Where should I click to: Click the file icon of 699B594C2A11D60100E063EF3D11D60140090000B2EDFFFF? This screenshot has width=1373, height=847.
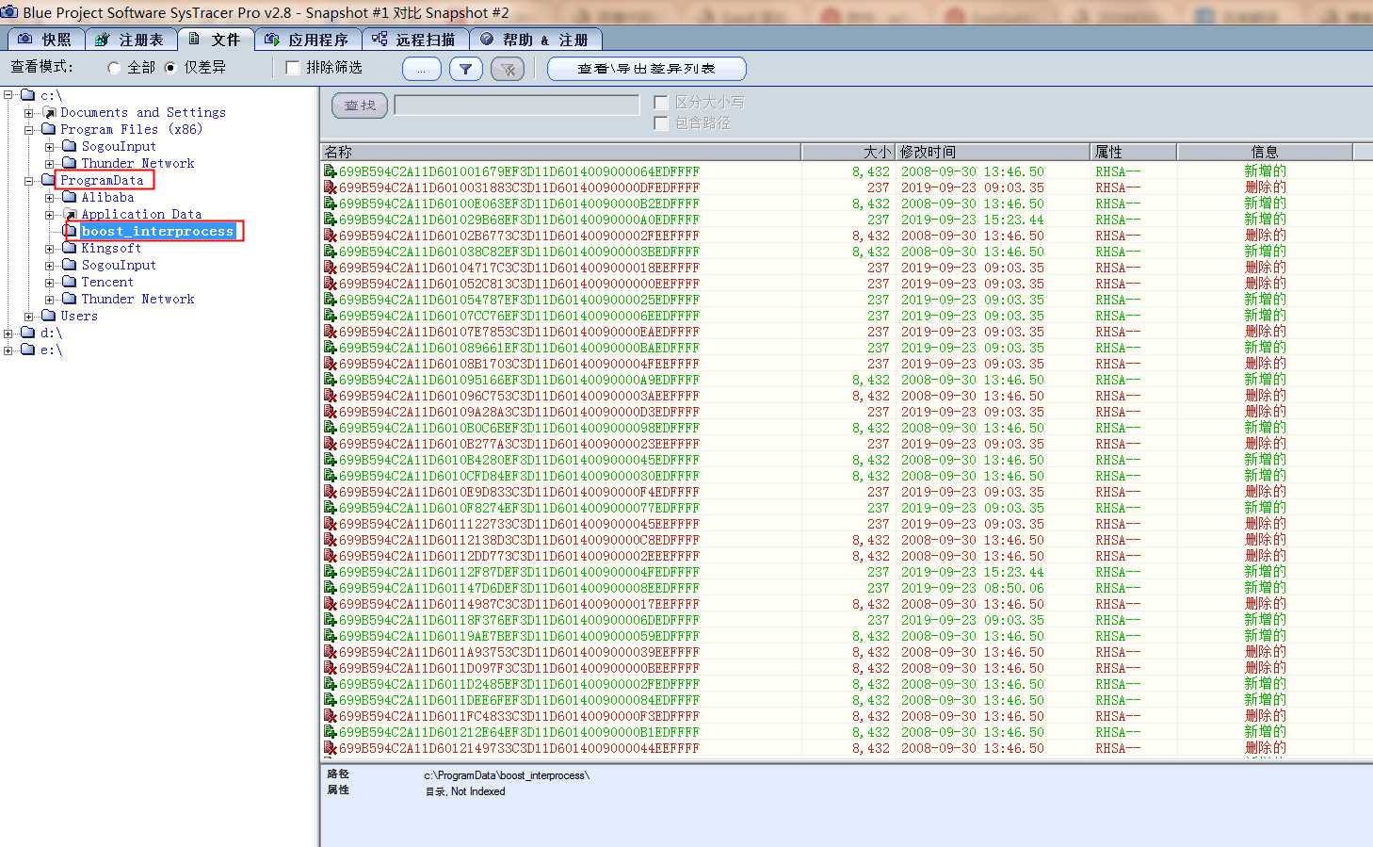click(x=331, y=204)
